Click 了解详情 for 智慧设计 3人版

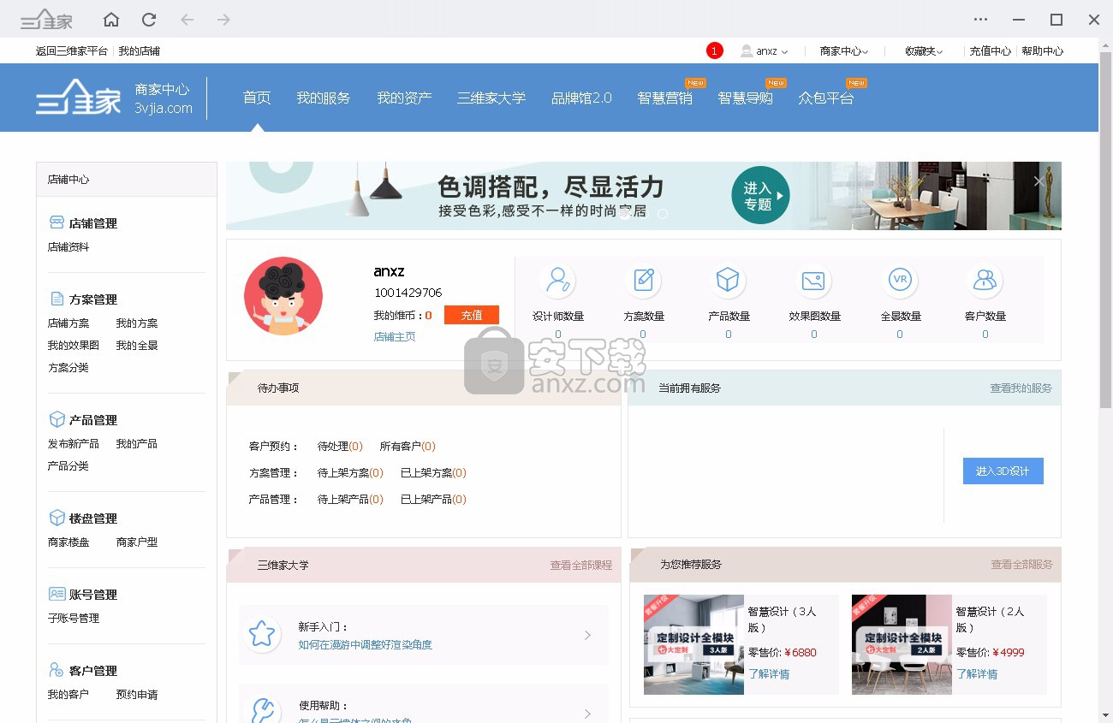coord(769,674)
